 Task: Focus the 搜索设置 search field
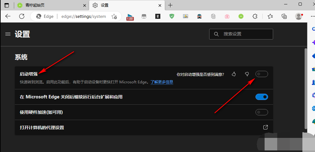pos(241,34)
